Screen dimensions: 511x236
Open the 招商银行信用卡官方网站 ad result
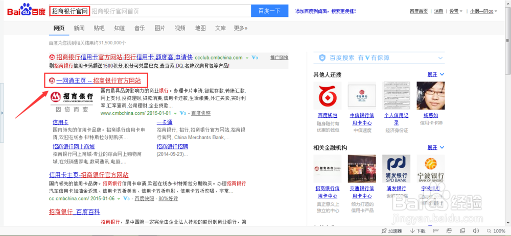[x=125, y=58]
